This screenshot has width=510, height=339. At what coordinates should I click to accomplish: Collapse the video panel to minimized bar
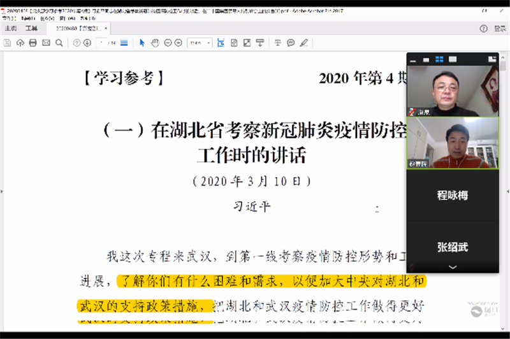(x=414, y=59)
